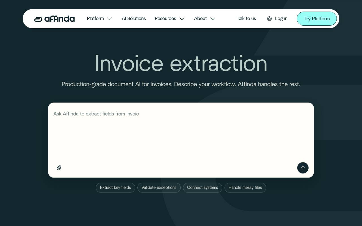Click the Try Platform button
The width and height of the screenshot is (362, 226).
(317, 19)
